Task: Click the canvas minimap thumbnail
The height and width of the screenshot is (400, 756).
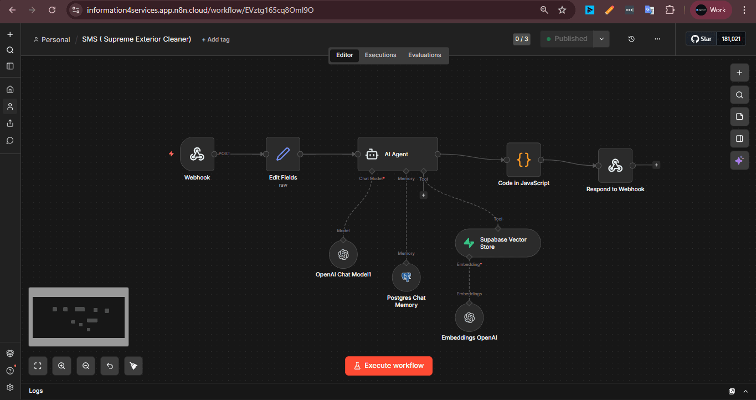Action: click(79, 317)
